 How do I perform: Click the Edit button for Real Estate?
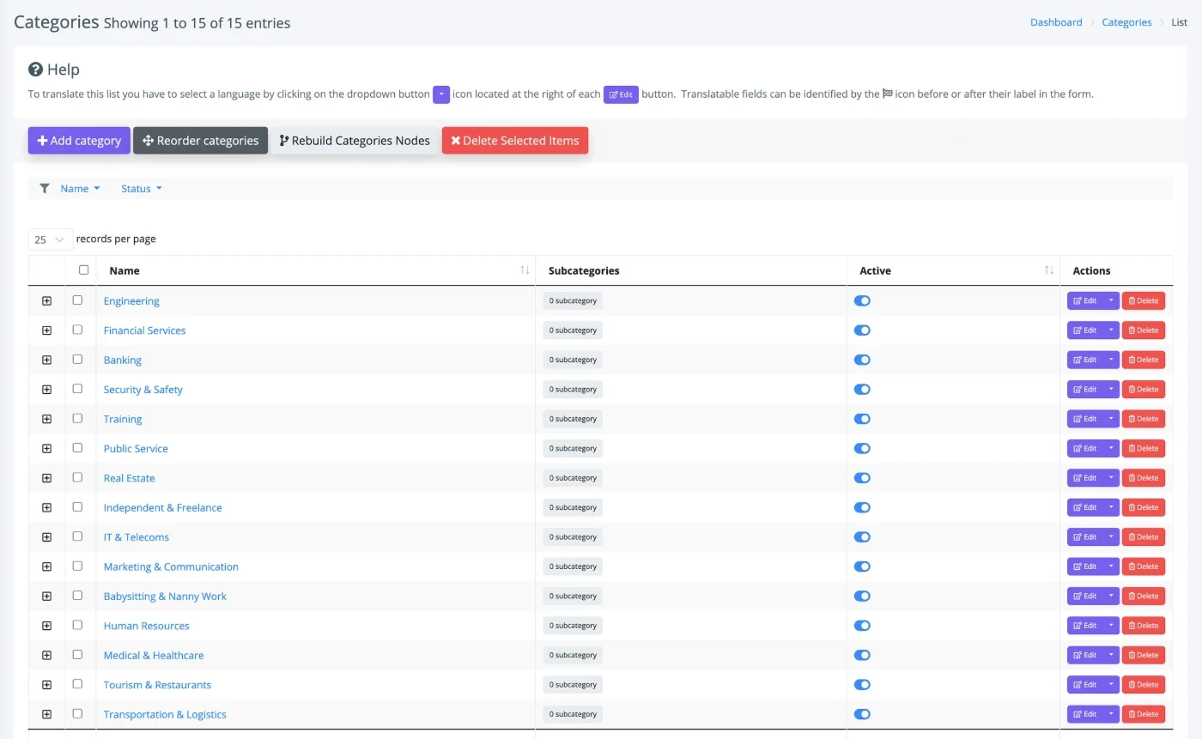click(1084, 478)
